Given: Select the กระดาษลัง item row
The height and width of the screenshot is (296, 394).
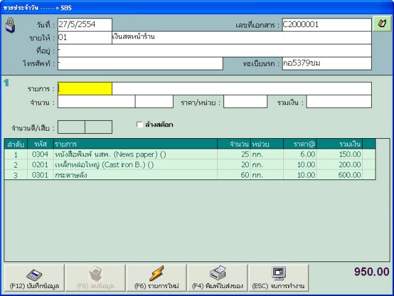Looking at the screenshot, I should coord(190,175).
